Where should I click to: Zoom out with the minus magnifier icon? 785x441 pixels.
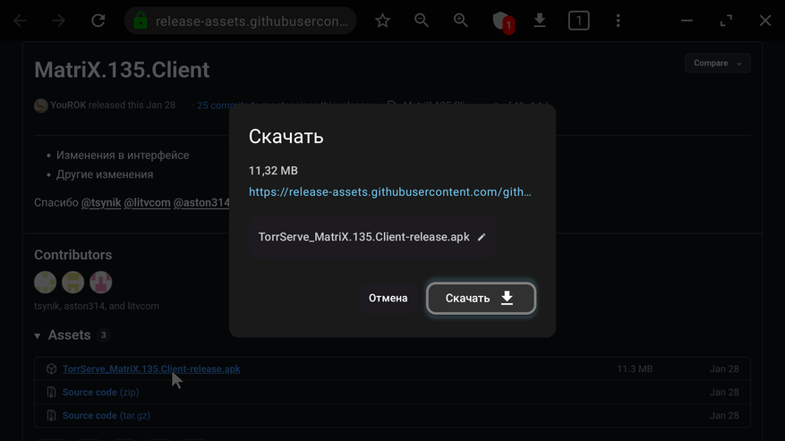pyautogui.click(x=422, y=21)
